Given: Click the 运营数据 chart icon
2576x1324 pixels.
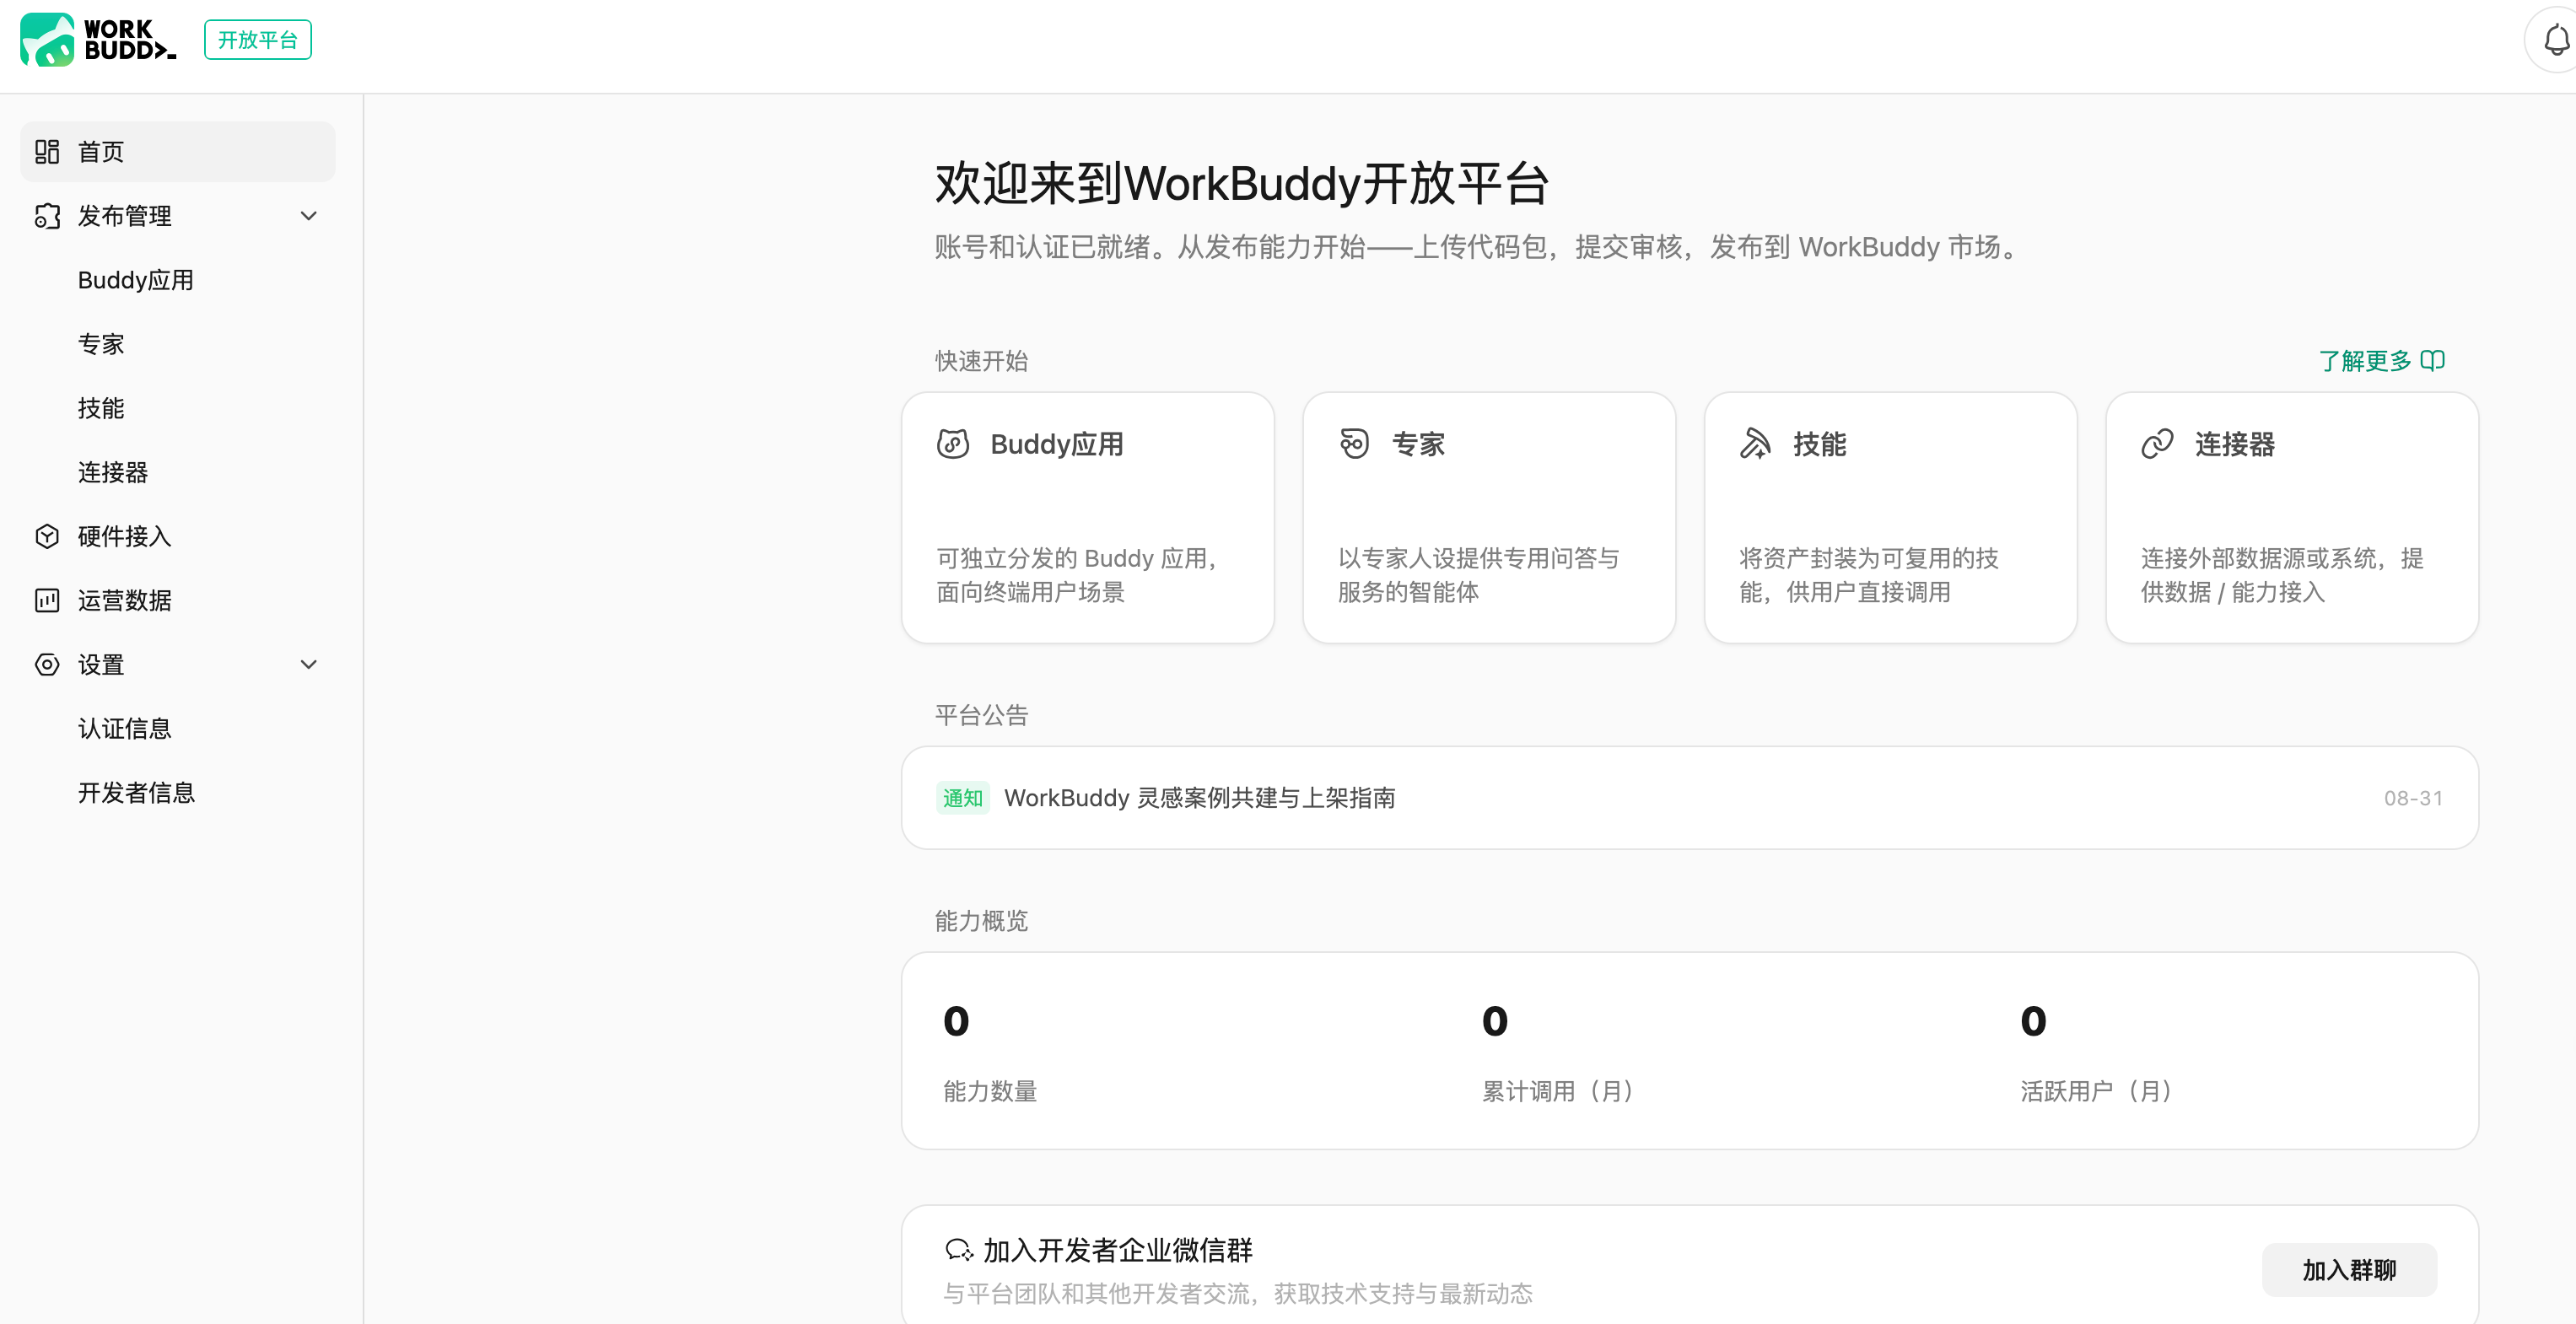Looking at the screenshot, I should tap(47, 600).
